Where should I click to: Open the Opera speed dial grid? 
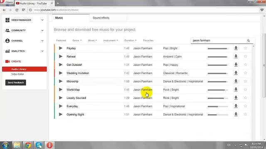pyautogui.click(x=23, y=10)
